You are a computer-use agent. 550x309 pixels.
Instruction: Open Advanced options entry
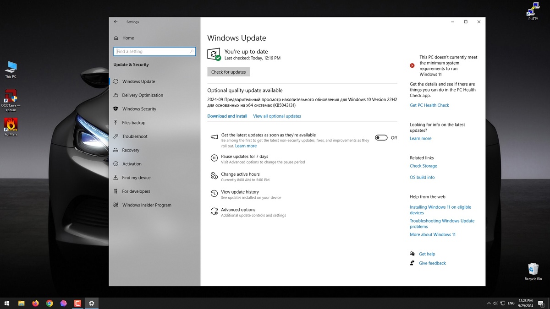(x=238, y=210)
